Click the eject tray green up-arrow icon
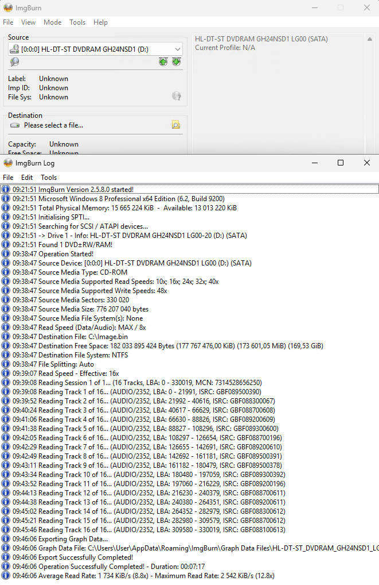Screen dimensions: 379x585 pyautogui.click(x=163, y=62)
